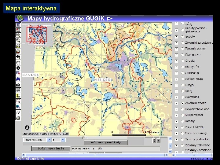Click the query expression field POWIERZCHN > 50
The image size is (220, 165).
[116, 148]
